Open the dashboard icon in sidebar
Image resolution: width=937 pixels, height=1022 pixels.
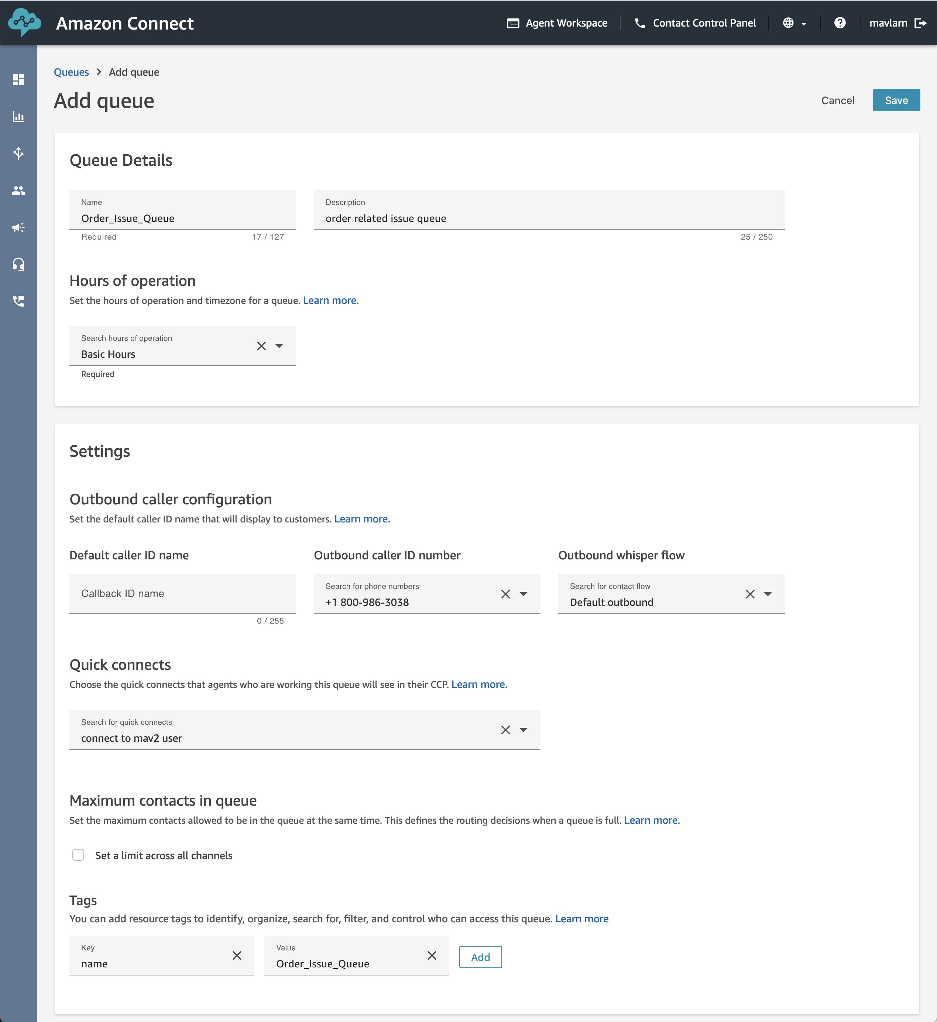[18, 80]
